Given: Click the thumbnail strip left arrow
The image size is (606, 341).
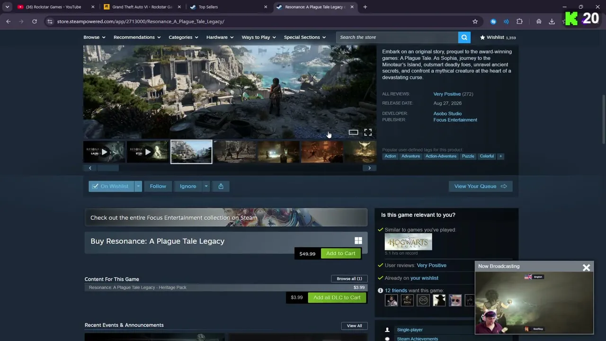Looking at the screenshot, I should 90,168.
